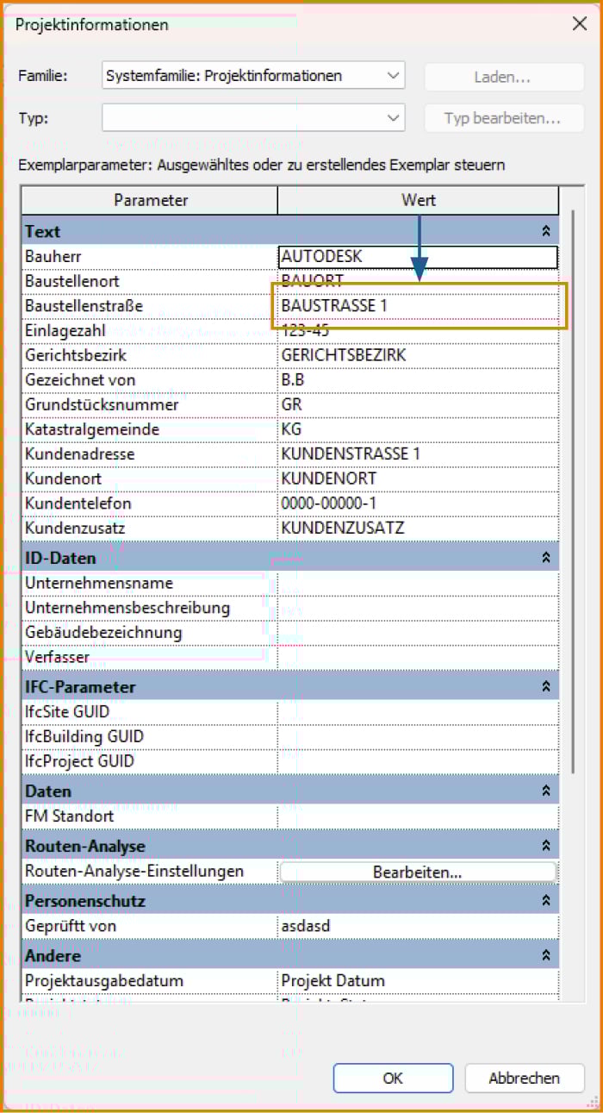
Task: Collapse the ID-Daten section
Action: (x=545, y=558)
